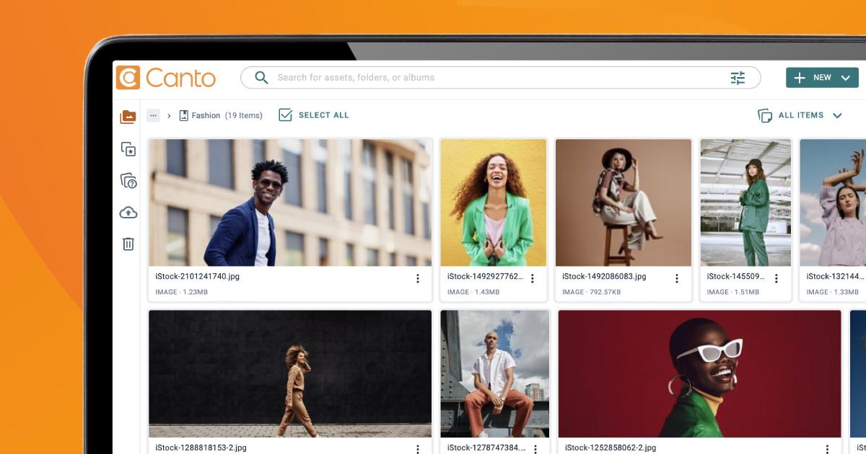Open the trash sidebar icon
This screenshot has height=454, width=866.
pyautogui.click(x=128, y=244)
